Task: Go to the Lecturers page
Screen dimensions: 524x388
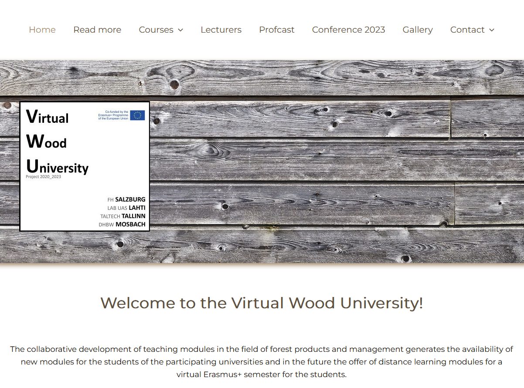Action: click(221, 30)
